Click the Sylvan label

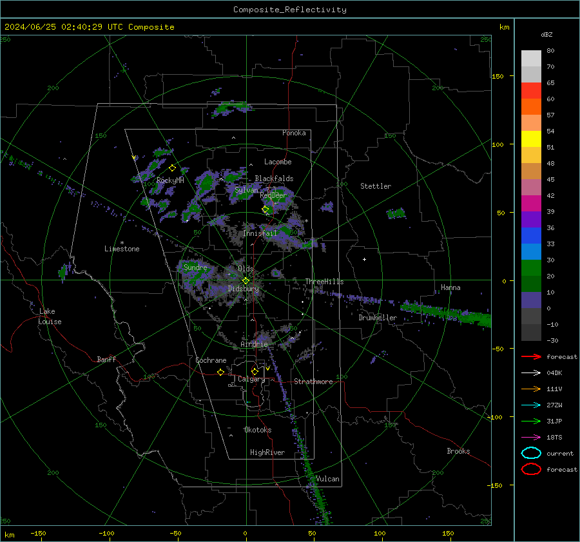246,190
